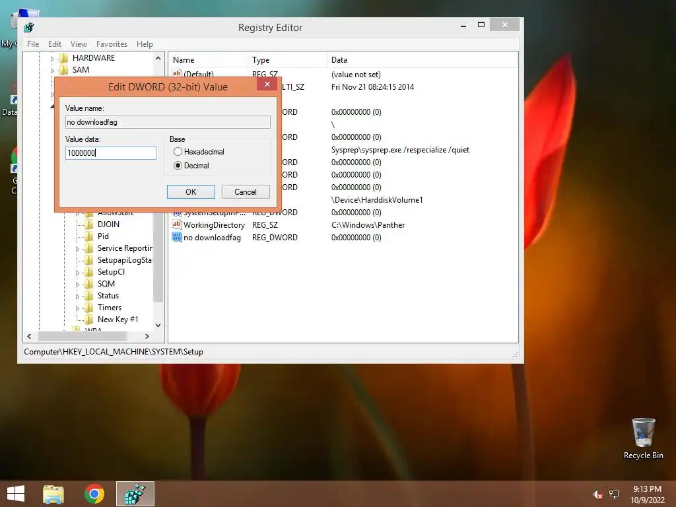The width and height of the screenshot is (676, 507).
Task: Expand the Service Reporting key
Action: coord(77,249)
